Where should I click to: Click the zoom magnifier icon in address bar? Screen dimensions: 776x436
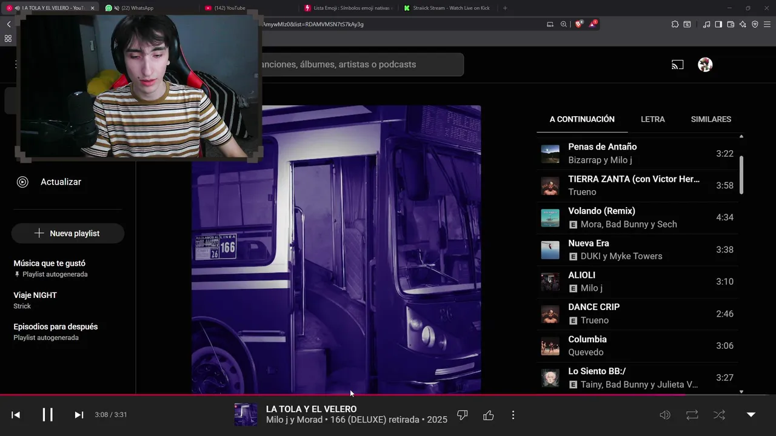564,24
